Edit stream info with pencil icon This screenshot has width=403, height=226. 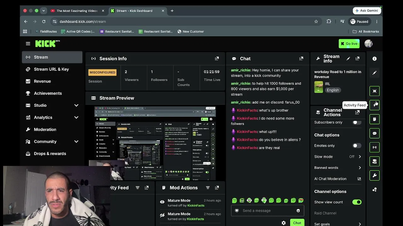[348, 59]
